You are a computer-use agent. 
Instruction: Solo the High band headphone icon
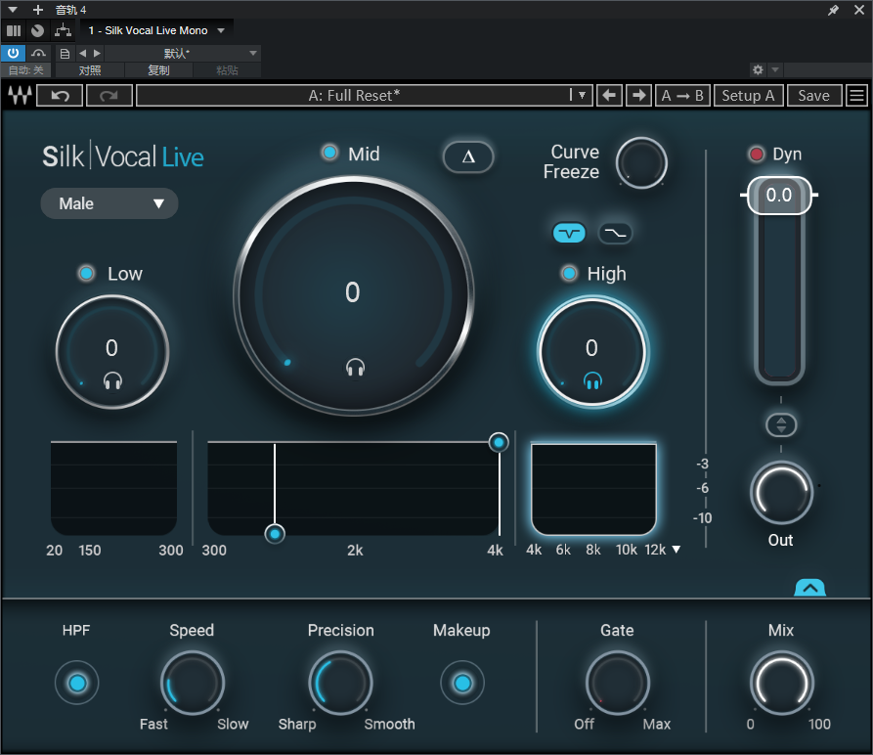pos(592,381)
